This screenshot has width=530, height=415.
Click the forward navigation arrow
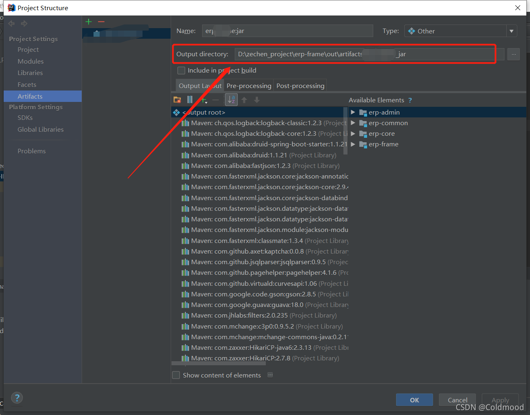pos(24,24)
